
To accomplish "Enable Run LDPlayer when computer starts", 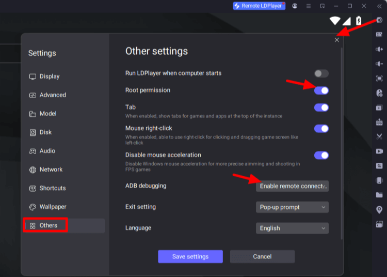I will [321, 73].
